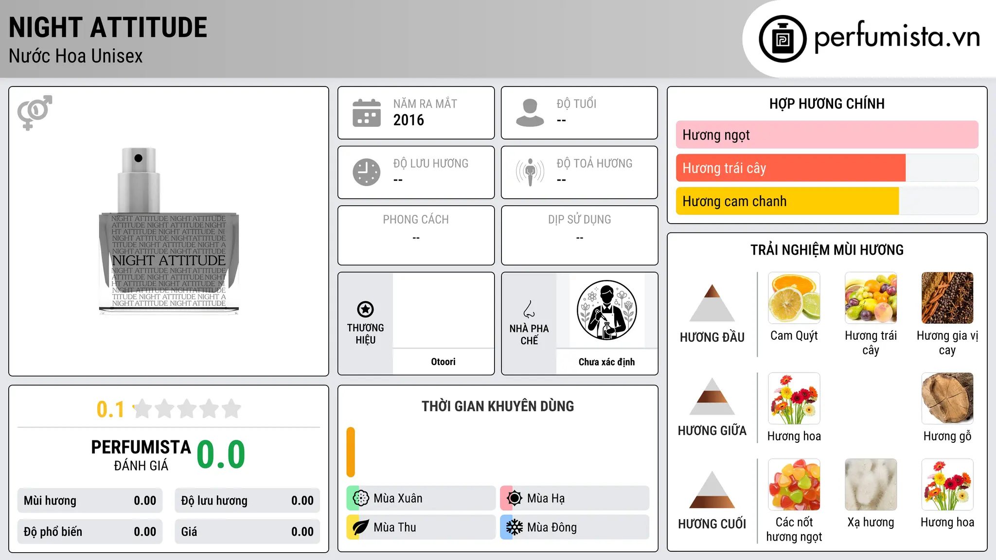This screenshot has width=996, height=560.
Task: Click the Cam Quýt citrus thumbnail
Action: (794, 298)
